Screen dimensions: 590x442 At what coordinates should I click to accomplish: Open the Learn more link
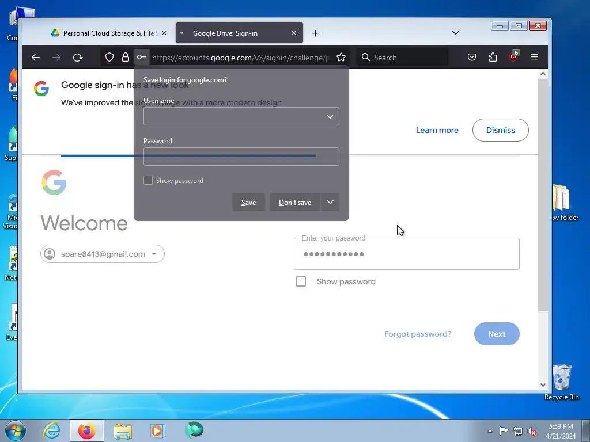click(437, 130)
